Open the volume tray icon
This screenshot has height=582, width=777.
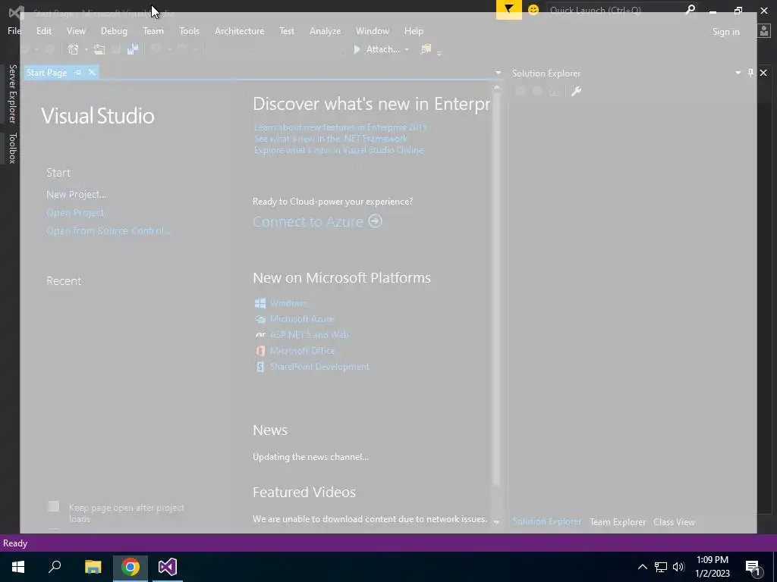pyautogui.click(x=678, y=567)
